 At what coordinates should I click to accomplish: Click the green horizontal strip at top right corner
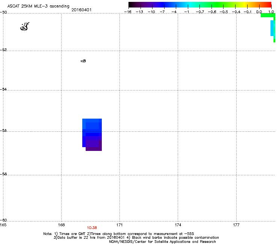click(268, 15)
